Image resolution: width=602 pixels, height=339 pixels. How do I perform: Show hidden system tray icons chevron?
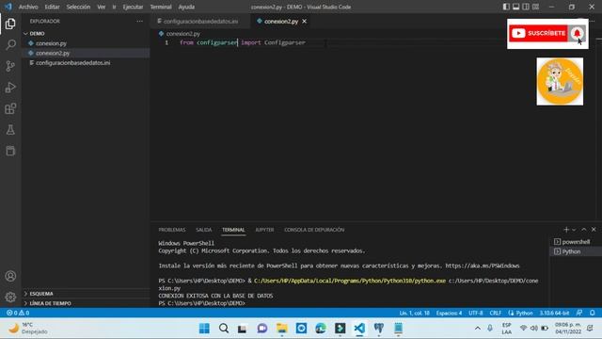pyautogui.click(x=478, y=329)
